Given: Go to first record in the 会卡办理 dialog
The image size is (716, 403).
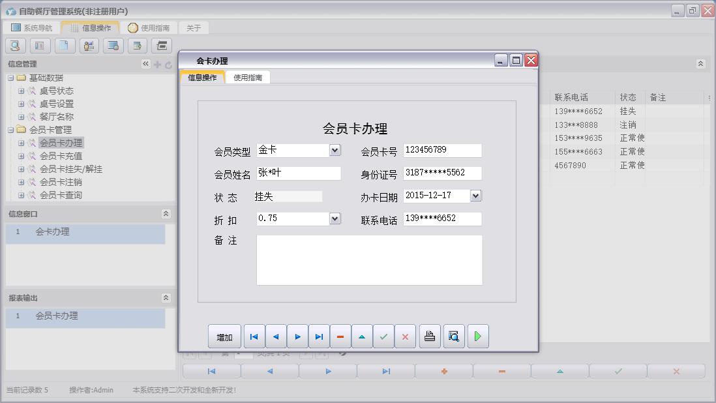Looking at the screenshot, I should tap(254, 336).
